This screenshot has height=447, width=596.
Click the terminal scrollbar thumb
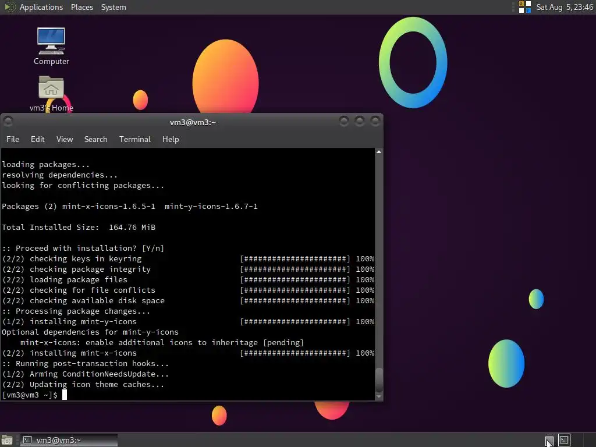pyautogui.click(x=378, y=379)
